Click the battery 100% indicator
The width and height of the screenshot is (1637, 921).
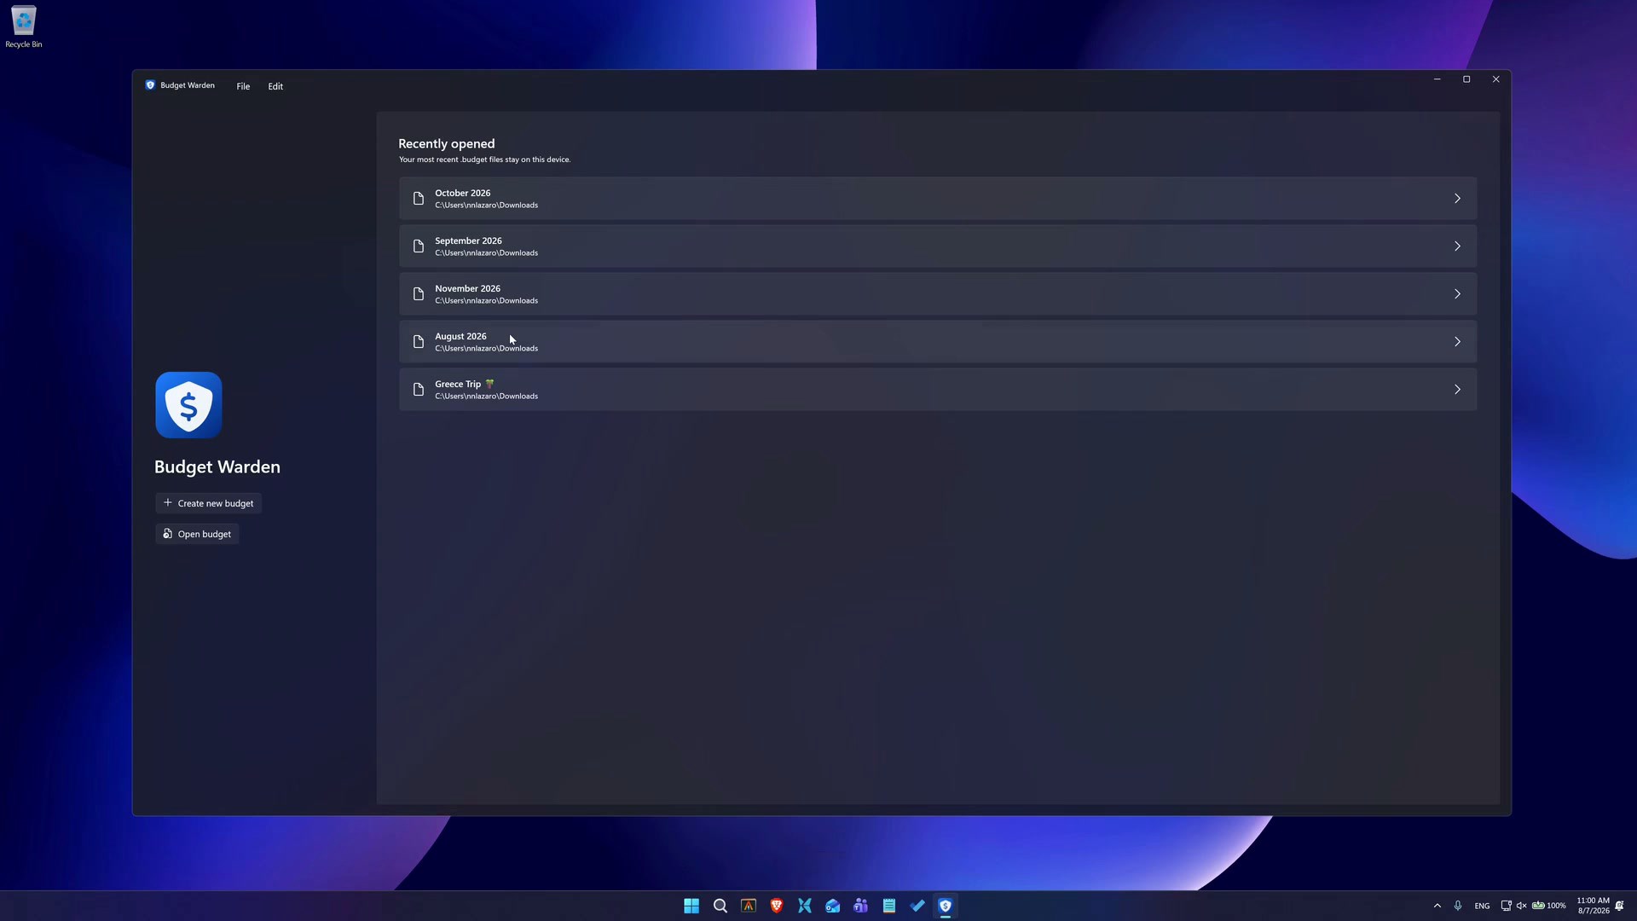[1549, 906]
